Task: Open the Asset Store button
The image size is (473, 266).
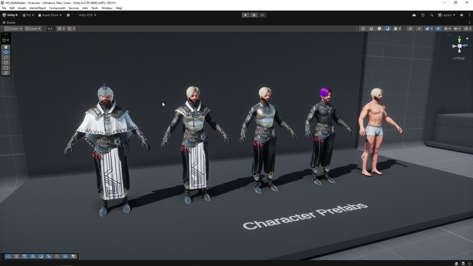Action: pyautogui.click(x=50, y=15)
